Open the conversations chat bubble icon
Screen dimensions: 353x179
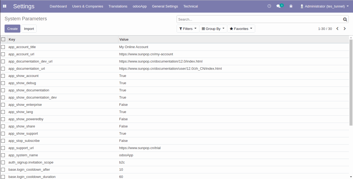279,6
